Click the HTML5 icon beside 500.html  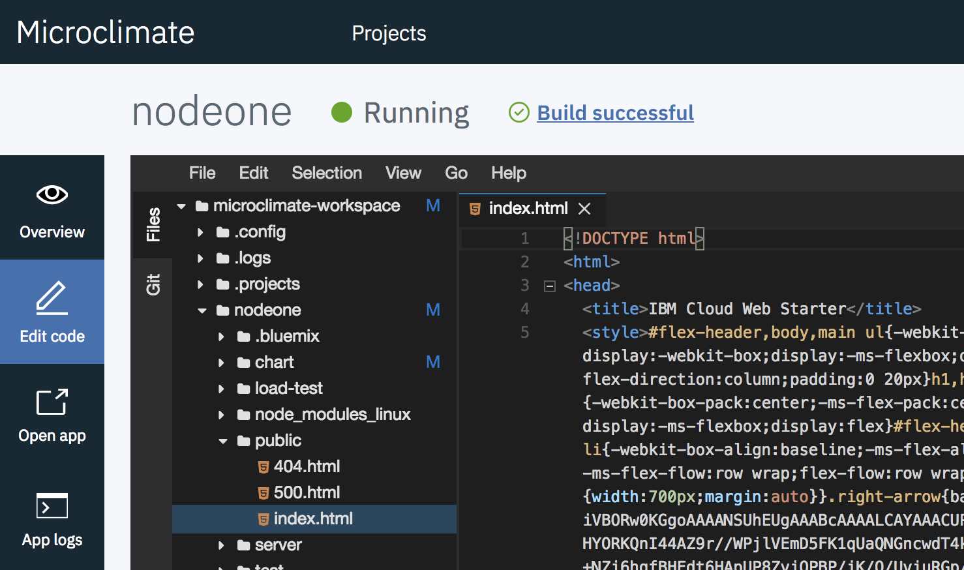(x=264, y=493)
